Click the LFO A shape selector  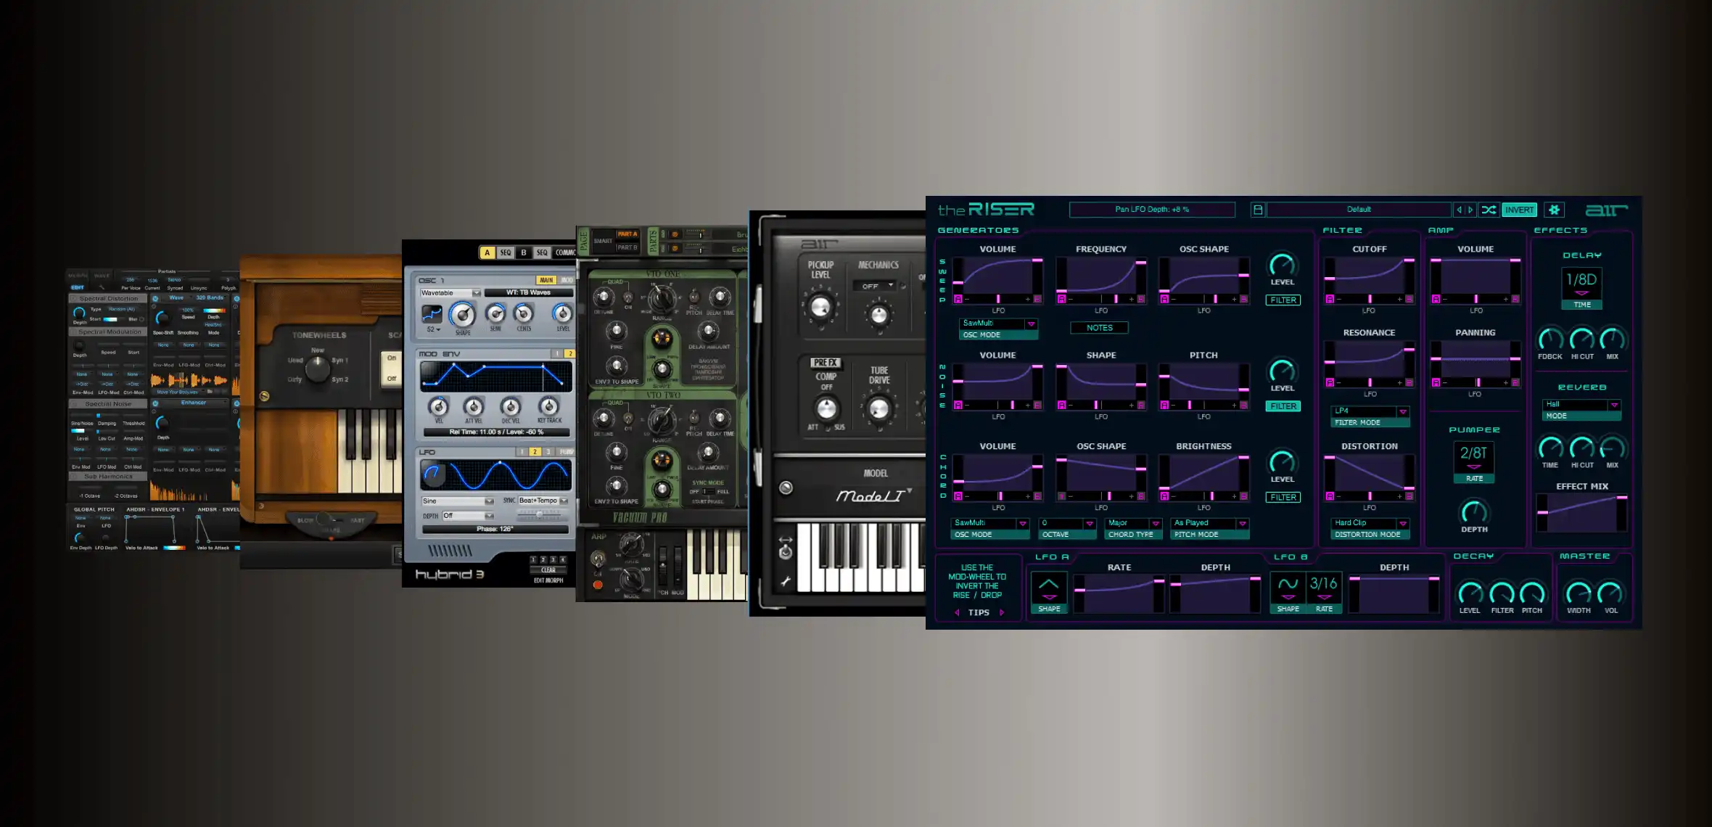[1049, 586]
